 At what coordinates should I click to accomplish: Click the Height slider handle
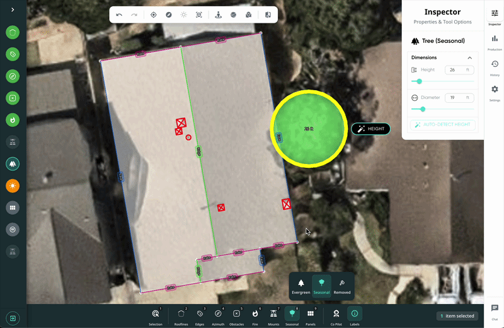pos(420,81)
